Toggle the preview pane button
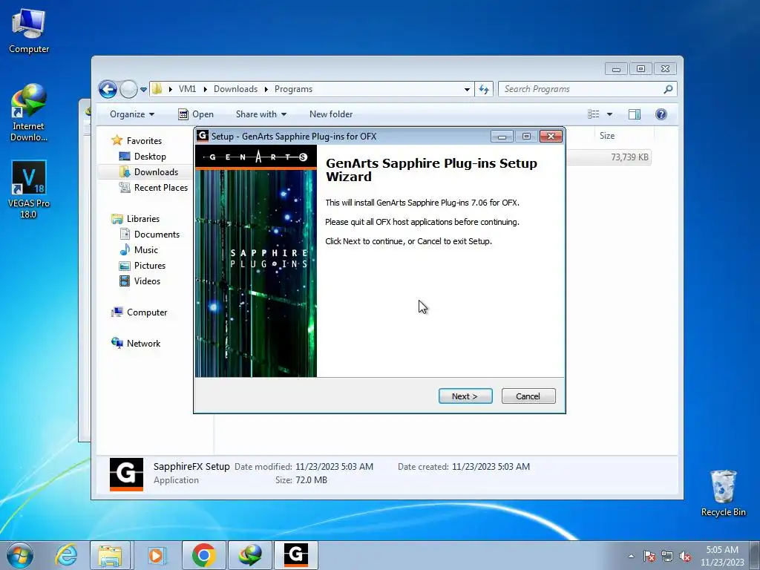The width and height of the screenshot is (760, 570). click(635, 114)
